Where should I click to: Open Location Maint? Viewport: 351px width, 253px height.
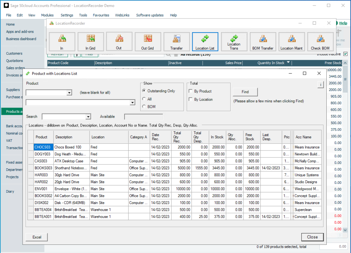pos(292,41)
